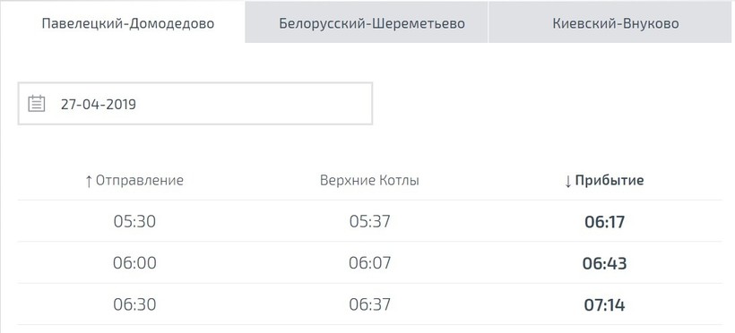Open the date field showing 27-04-2019
735x333 pixels.
click(x=195, y=104)
